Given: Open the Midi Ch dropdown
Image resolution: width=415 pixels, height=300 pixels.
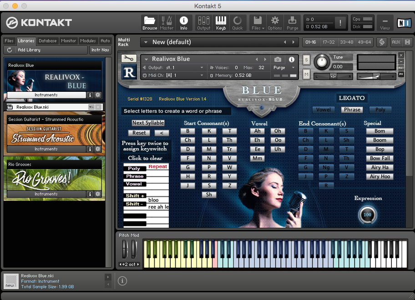Looking at the screenshot, I should [x=202, y=75].
